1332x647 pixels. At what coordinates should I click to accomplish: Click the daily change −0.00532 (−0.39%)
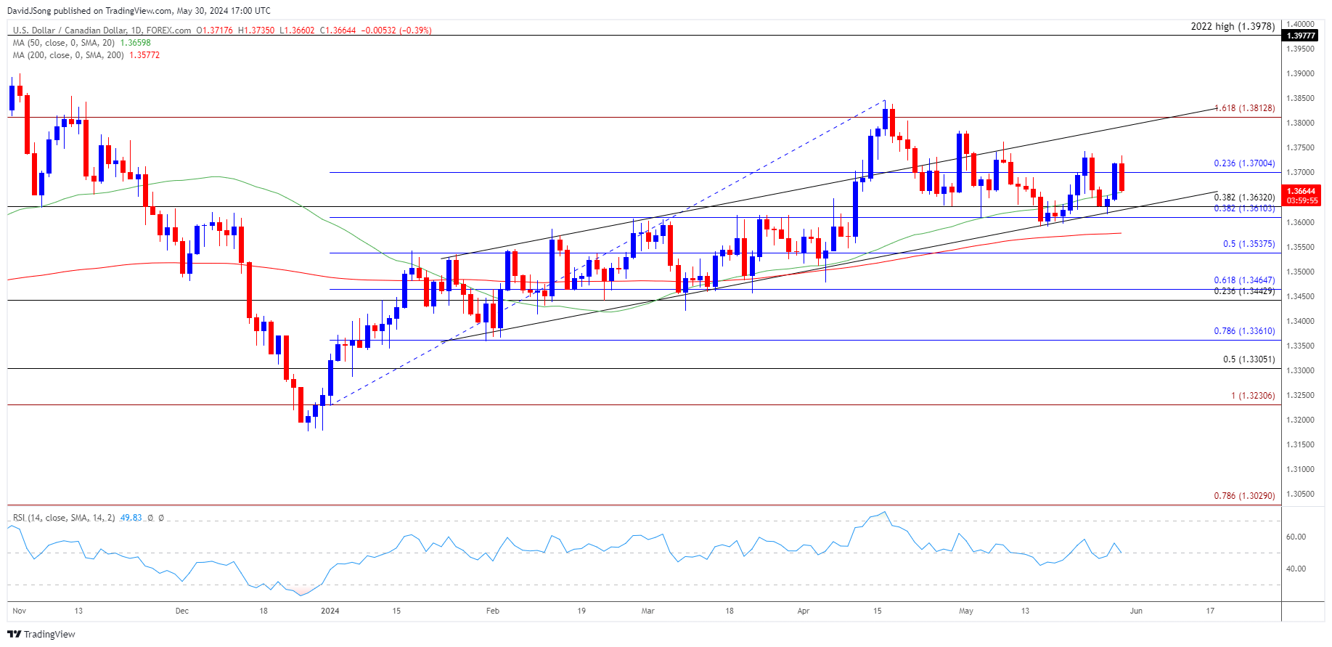(396, 30)
